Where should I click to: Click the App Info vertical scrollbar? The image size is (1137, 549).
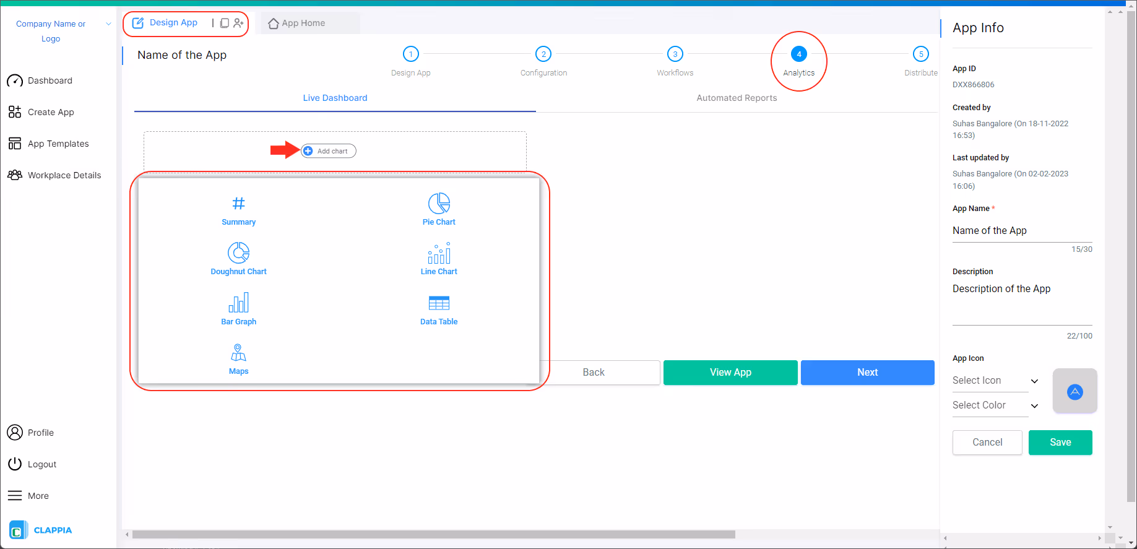[x=1131, y=256]
